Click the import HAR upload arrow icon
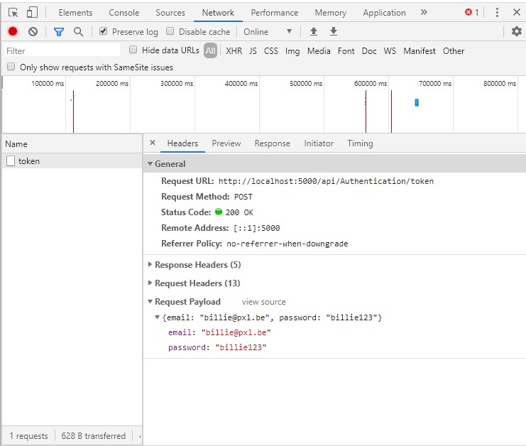This screenshot has width=526, height=446. [x=314, y=31]
